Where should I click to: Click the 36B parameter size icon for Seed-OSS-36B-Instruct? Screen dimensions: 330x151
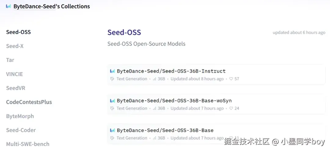coord(155,79)
